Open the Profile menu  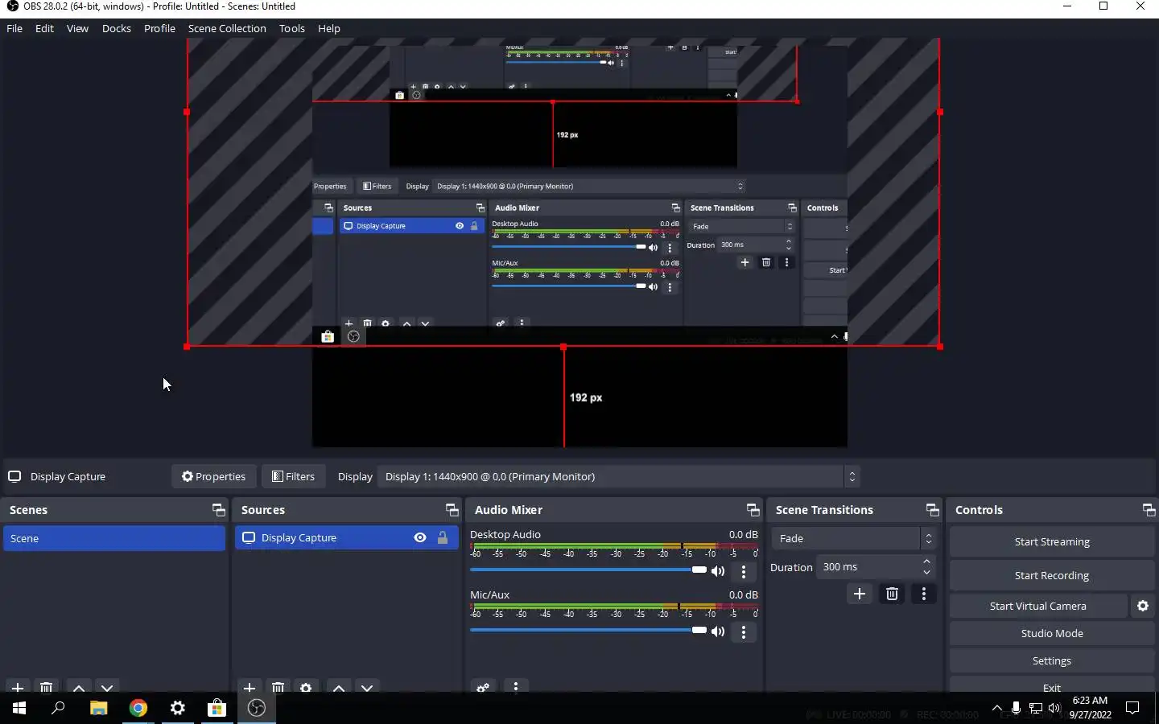tap(159, 28)
